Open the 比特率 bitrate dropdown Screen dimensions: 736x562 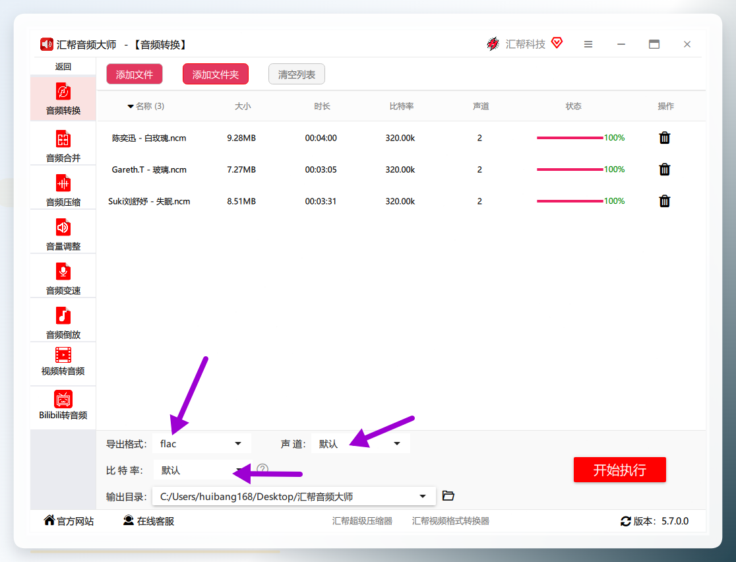(202, 470)
